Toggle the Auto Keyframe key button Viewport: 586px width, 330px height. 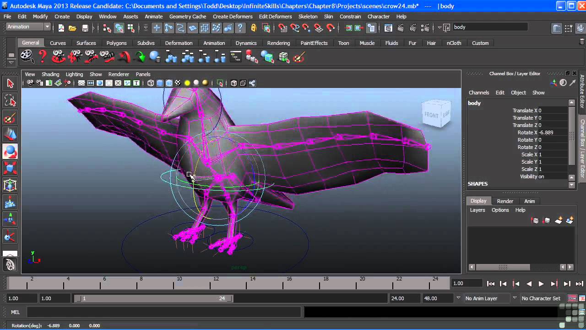coord(572,298)
